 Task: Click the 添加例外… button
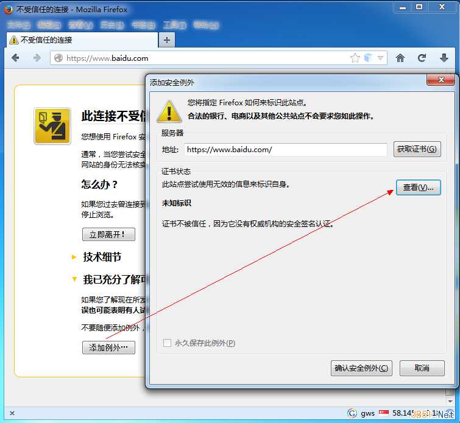108,348
